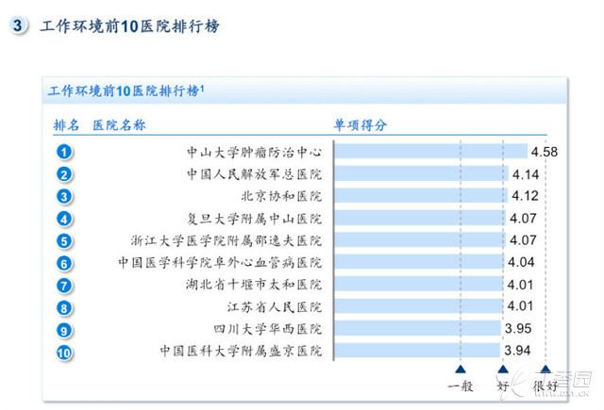Click the triangle marker above 好
The width and height of the screenshot is (604, 410).
click(503, 369)
